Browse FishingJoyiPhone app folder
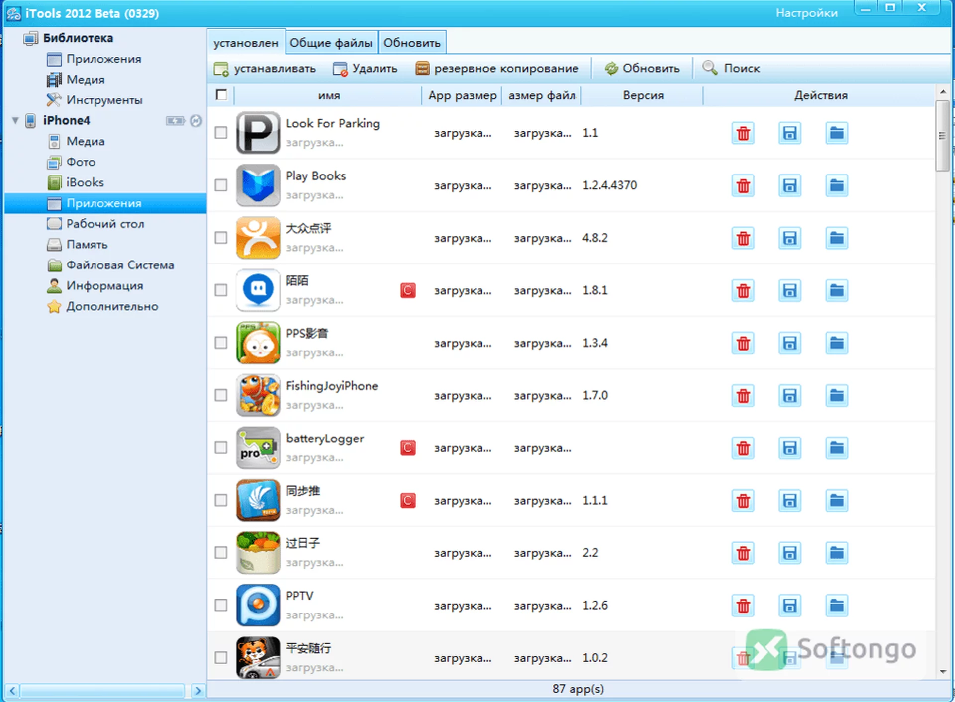Viewport: 955px width, 702px height. (837, 396)
